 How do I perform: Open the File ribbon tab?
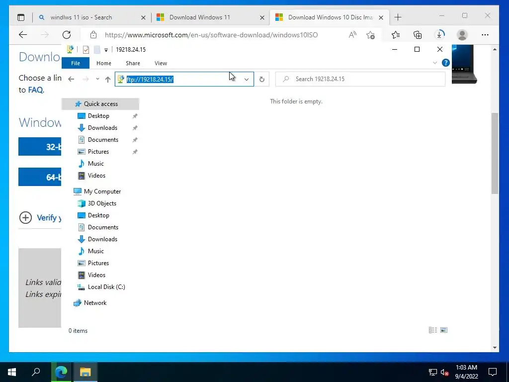[76, 63]
